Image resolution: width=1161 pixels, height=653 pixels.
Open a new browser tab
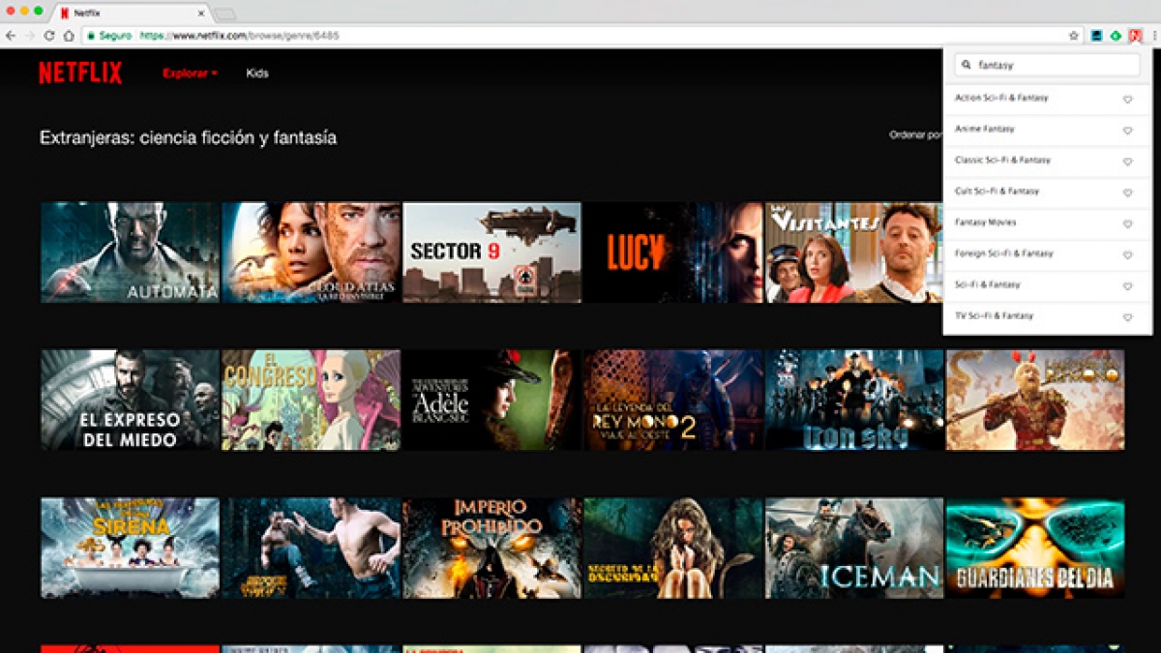pos(224,14)
